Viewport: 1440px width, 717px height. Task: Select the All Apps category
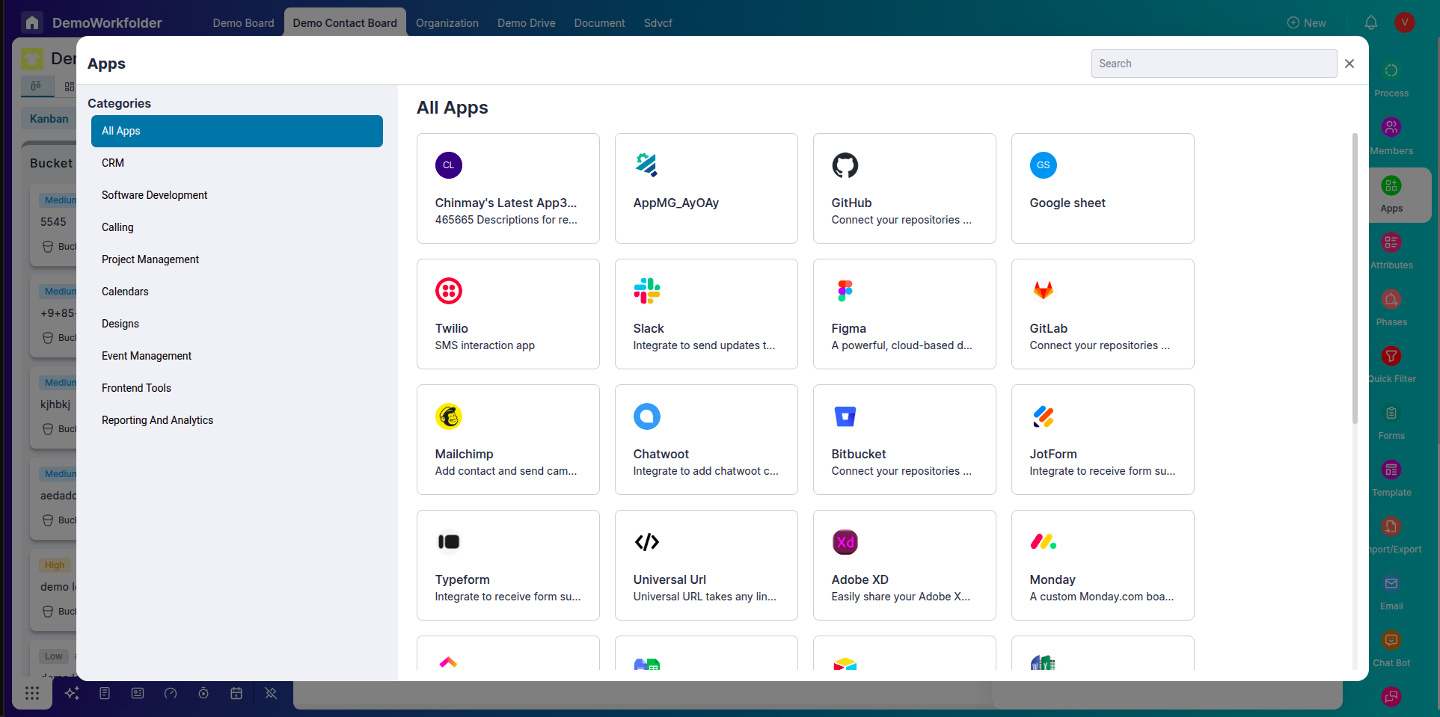point(237,131)
